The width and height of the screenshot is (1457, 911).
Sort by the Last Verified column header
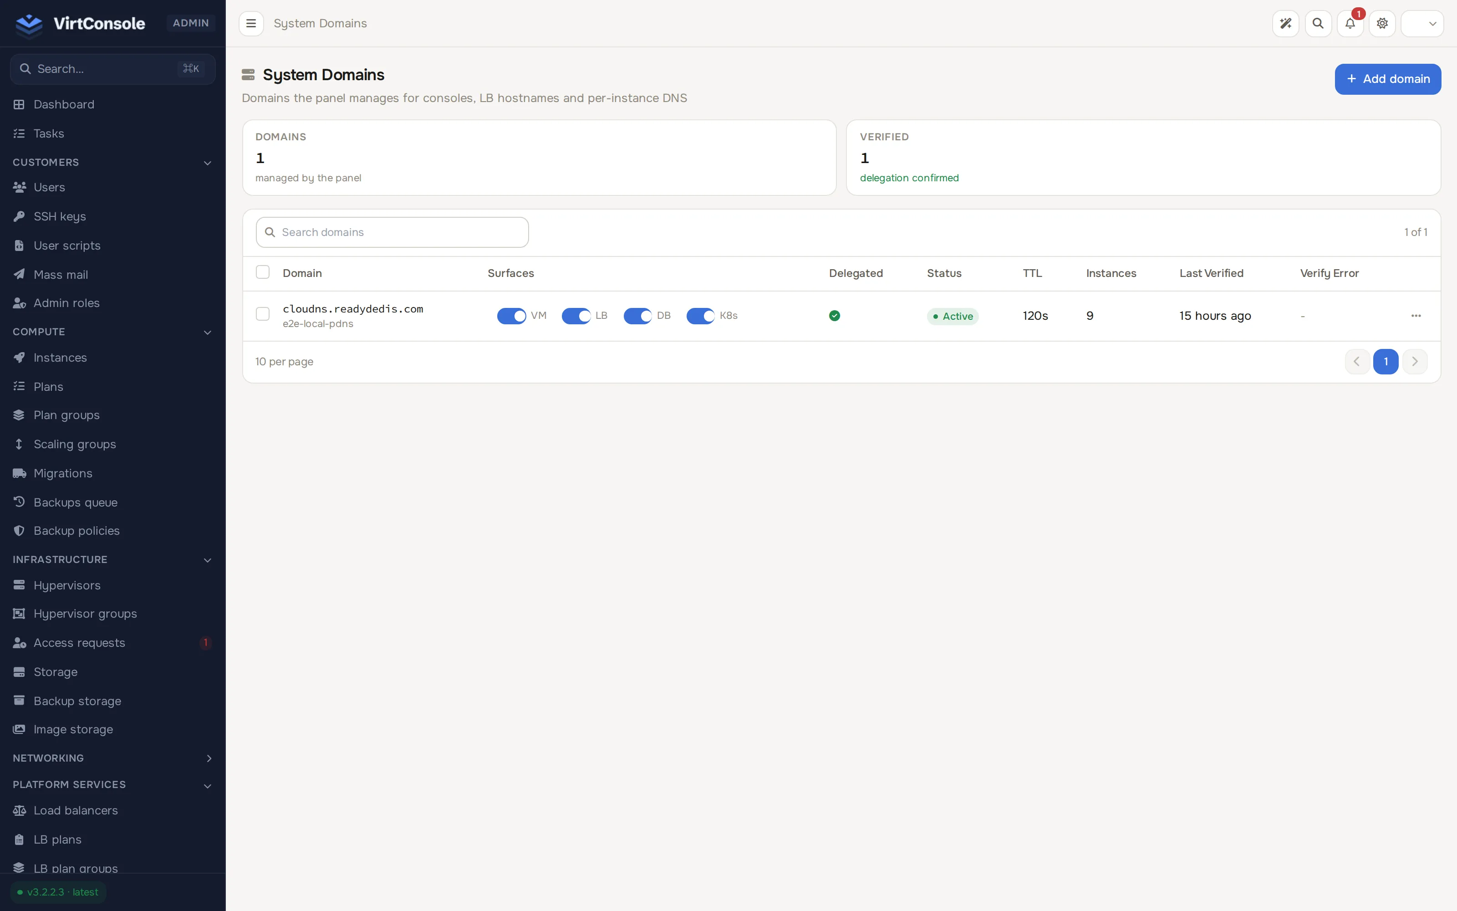click(1211, 273)
